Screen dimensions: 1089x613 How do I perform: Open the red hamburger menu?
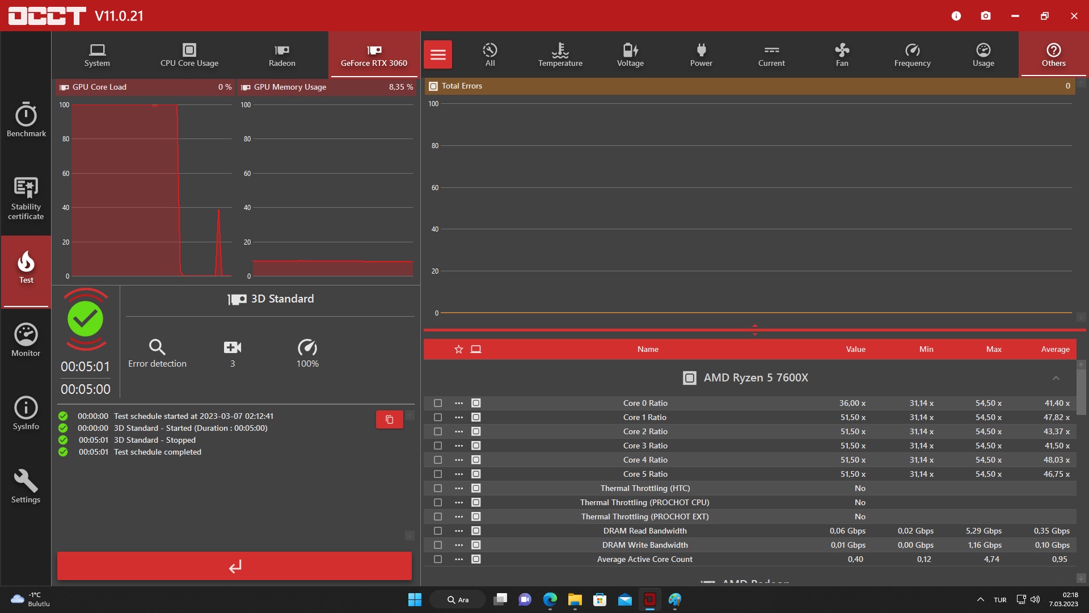pos(438,54)
